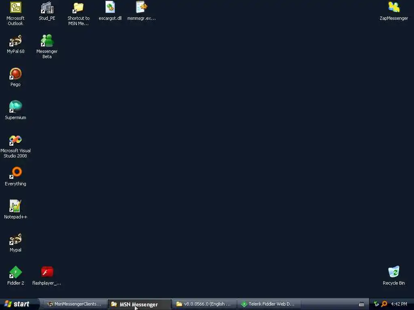414x310 pixels.
Task: Select the Notepad++ desktop shortcut
Action: click(x=16, y=209)
